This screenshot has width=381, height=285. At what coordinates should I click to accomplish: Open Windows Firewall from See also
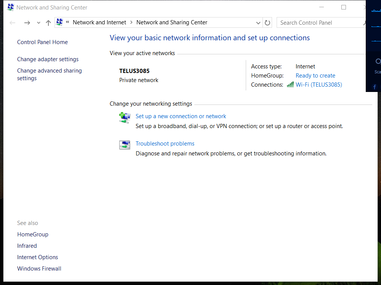pos(39,269)
